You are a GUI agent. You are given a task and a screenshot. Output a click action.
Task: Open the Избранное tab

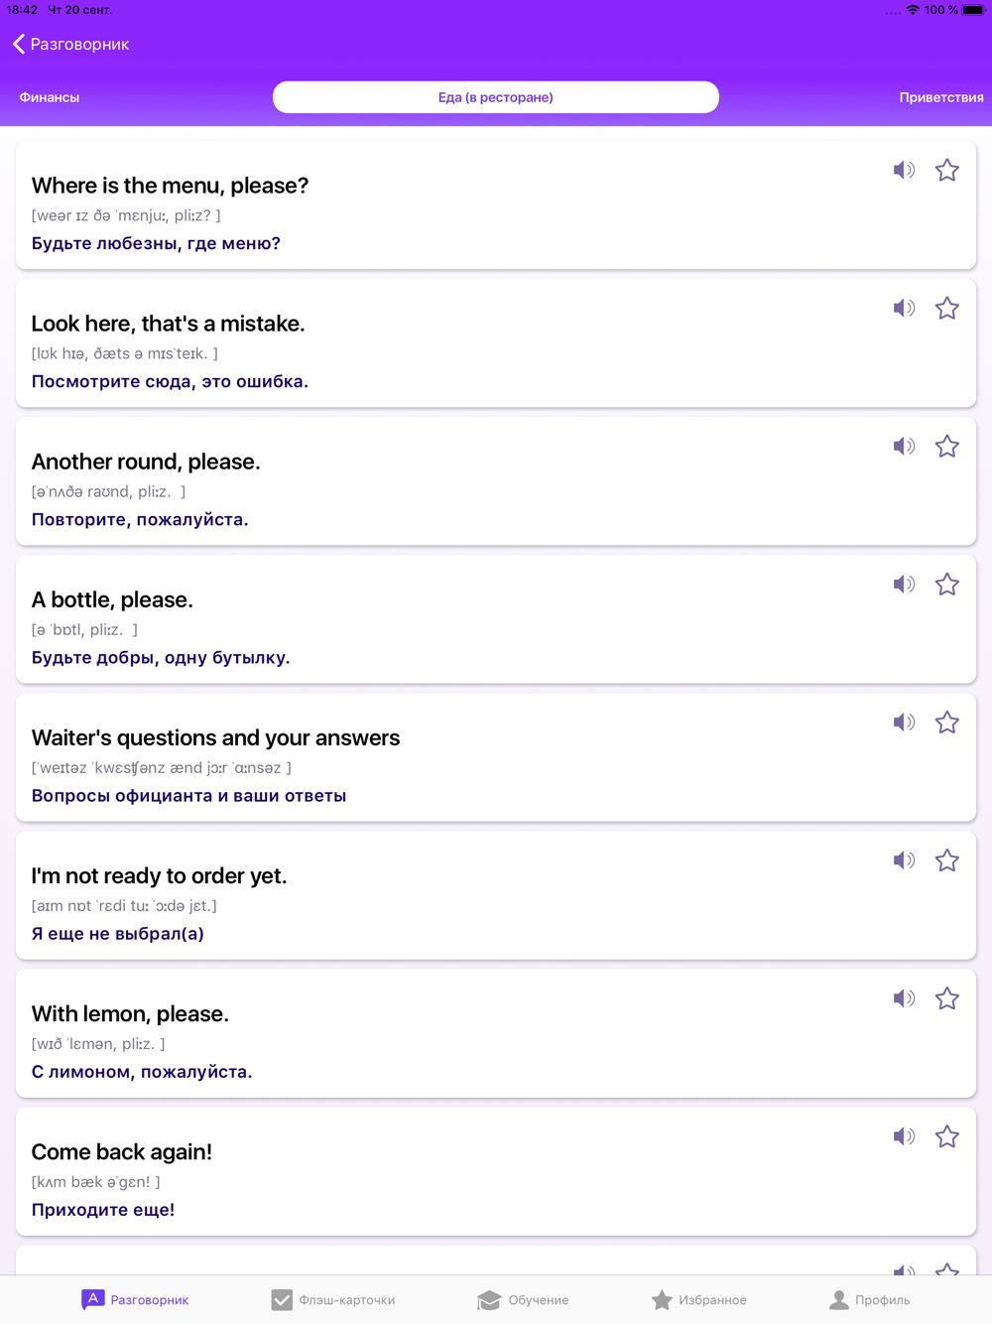[x=699, y=1300]
